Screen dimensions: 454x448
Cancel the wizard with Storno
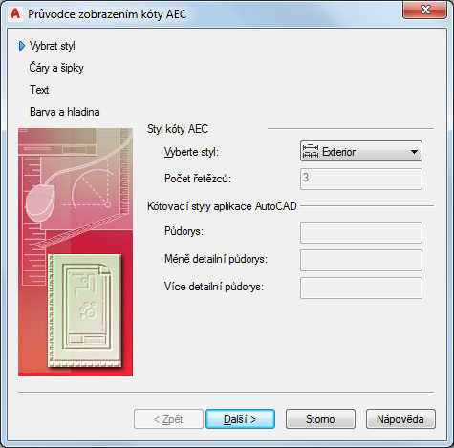[320, 419]
